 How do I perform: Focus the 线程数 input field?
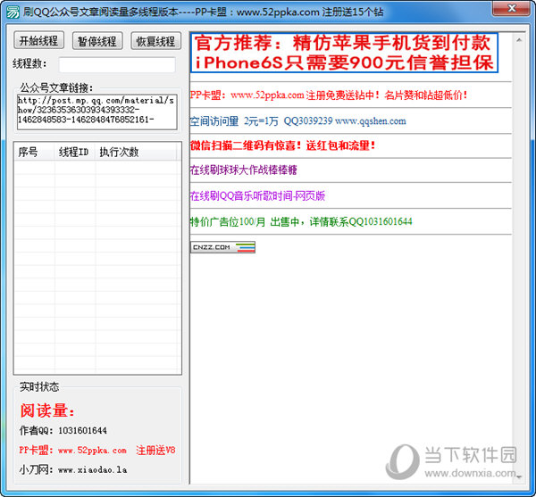117,64
